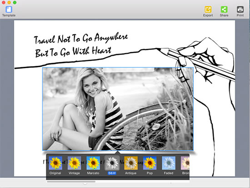Apply the Pop filter thumbnail
Screen dimensions: 250x188
click(x=150, y=163)
